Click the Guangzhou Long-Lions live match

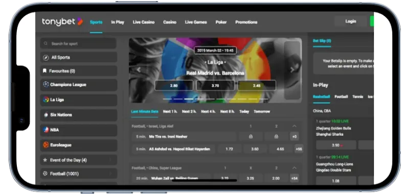334,167
